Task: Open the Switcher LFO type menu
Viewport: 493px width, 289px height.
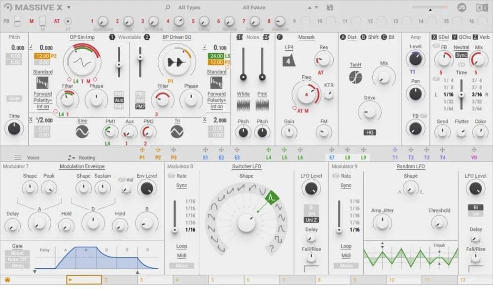Action: pos(246,166)
